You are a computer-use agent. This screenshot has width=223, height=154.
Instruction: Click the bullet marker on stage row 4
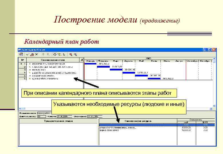pos(30,73)
